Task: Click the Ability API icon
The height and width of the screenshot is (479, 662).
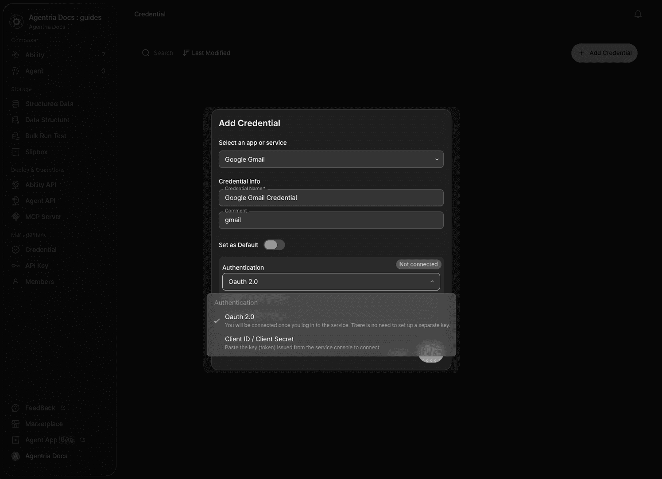Action: pos(15,185)
